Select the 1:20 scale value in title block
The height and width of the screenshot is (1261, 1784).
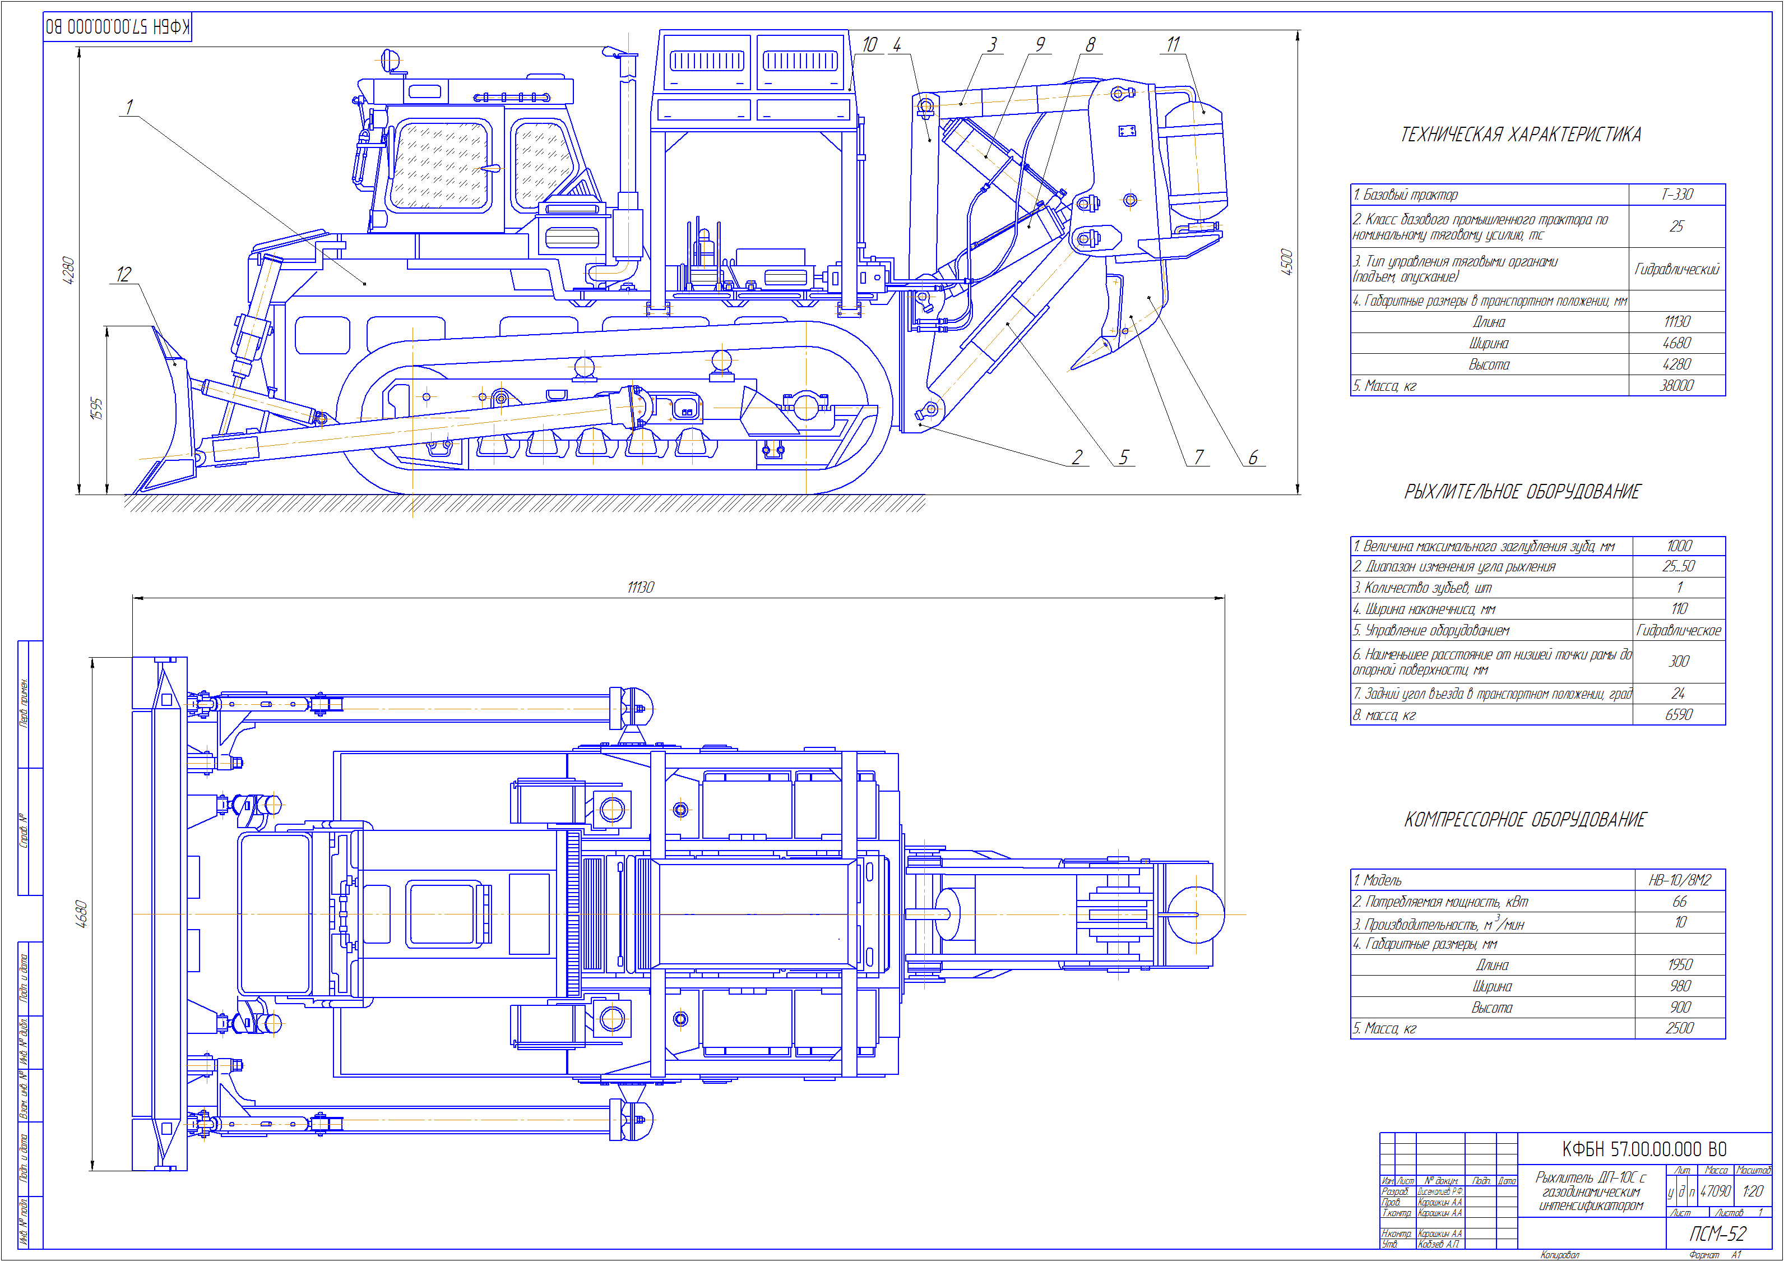point(1753,1191)
